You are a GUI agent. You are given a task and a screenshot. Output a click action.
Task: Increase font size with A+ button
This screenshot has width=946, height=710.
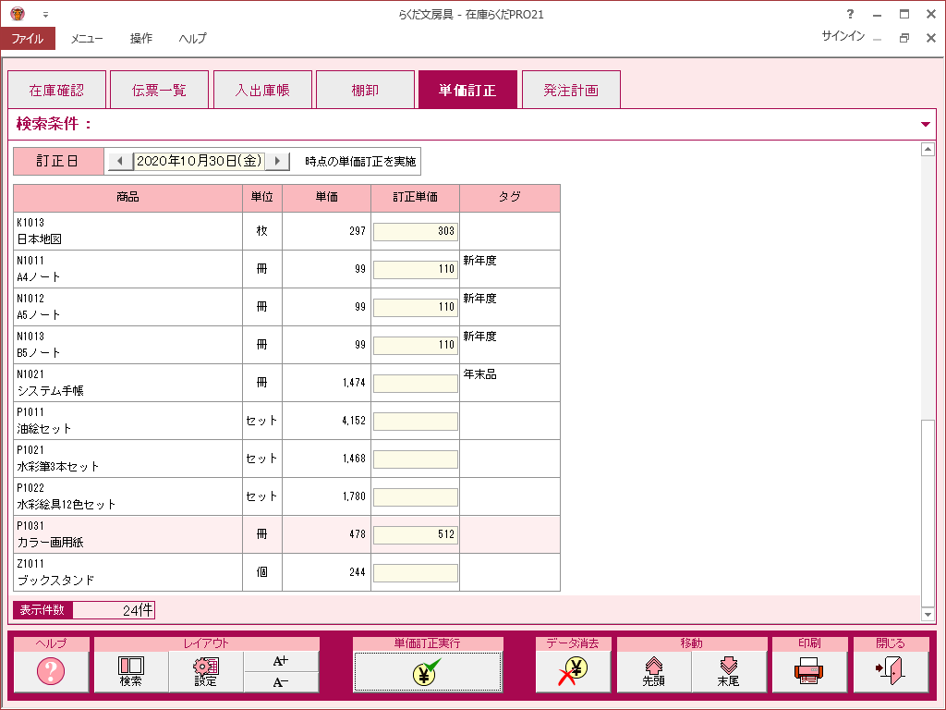pos(282,661)
